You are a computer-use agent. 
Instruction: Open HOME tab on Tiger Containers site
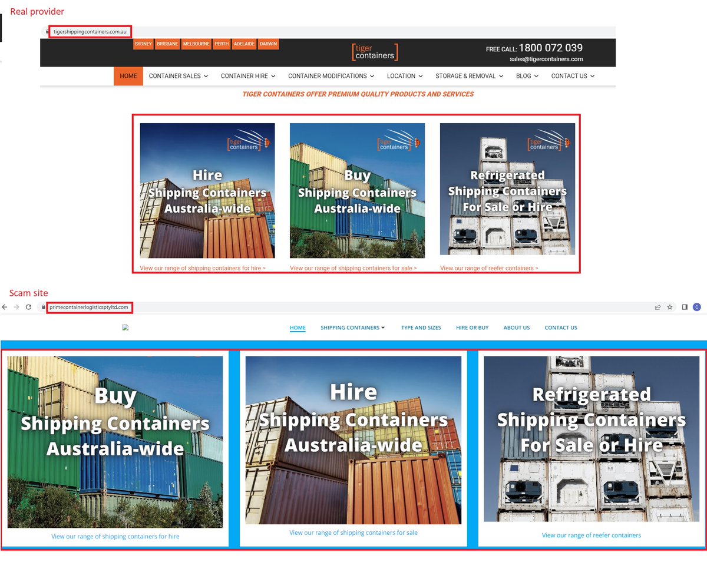click(x=128, y=76)
